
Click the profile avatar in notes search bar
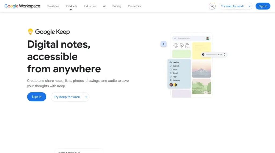point(207,38)
